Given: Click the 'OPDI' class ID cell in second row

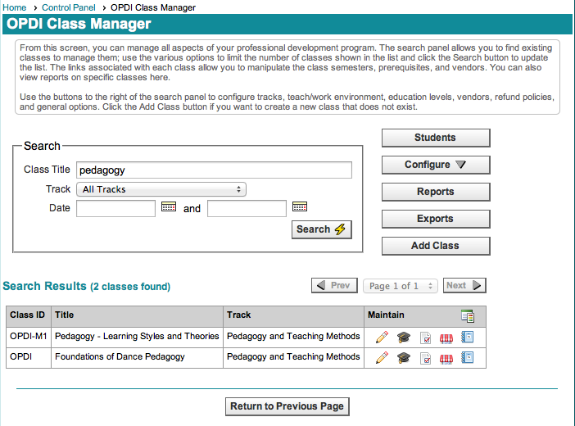Looking at the screenshot, I should pyautogui.click(x=29, y=358).
